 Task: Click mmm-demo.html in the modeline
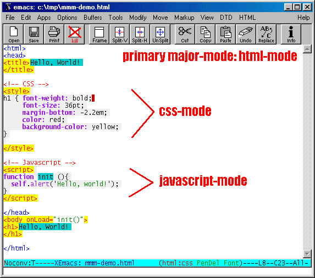point(109,263)
